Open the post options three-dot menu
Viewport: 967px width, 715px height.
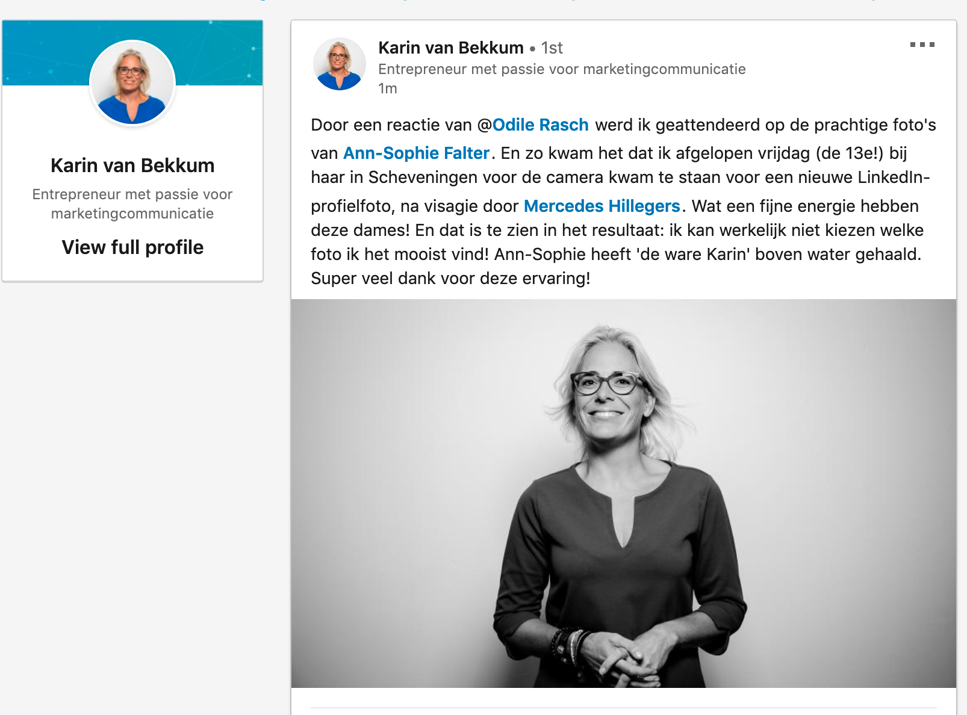pos(922,45)
